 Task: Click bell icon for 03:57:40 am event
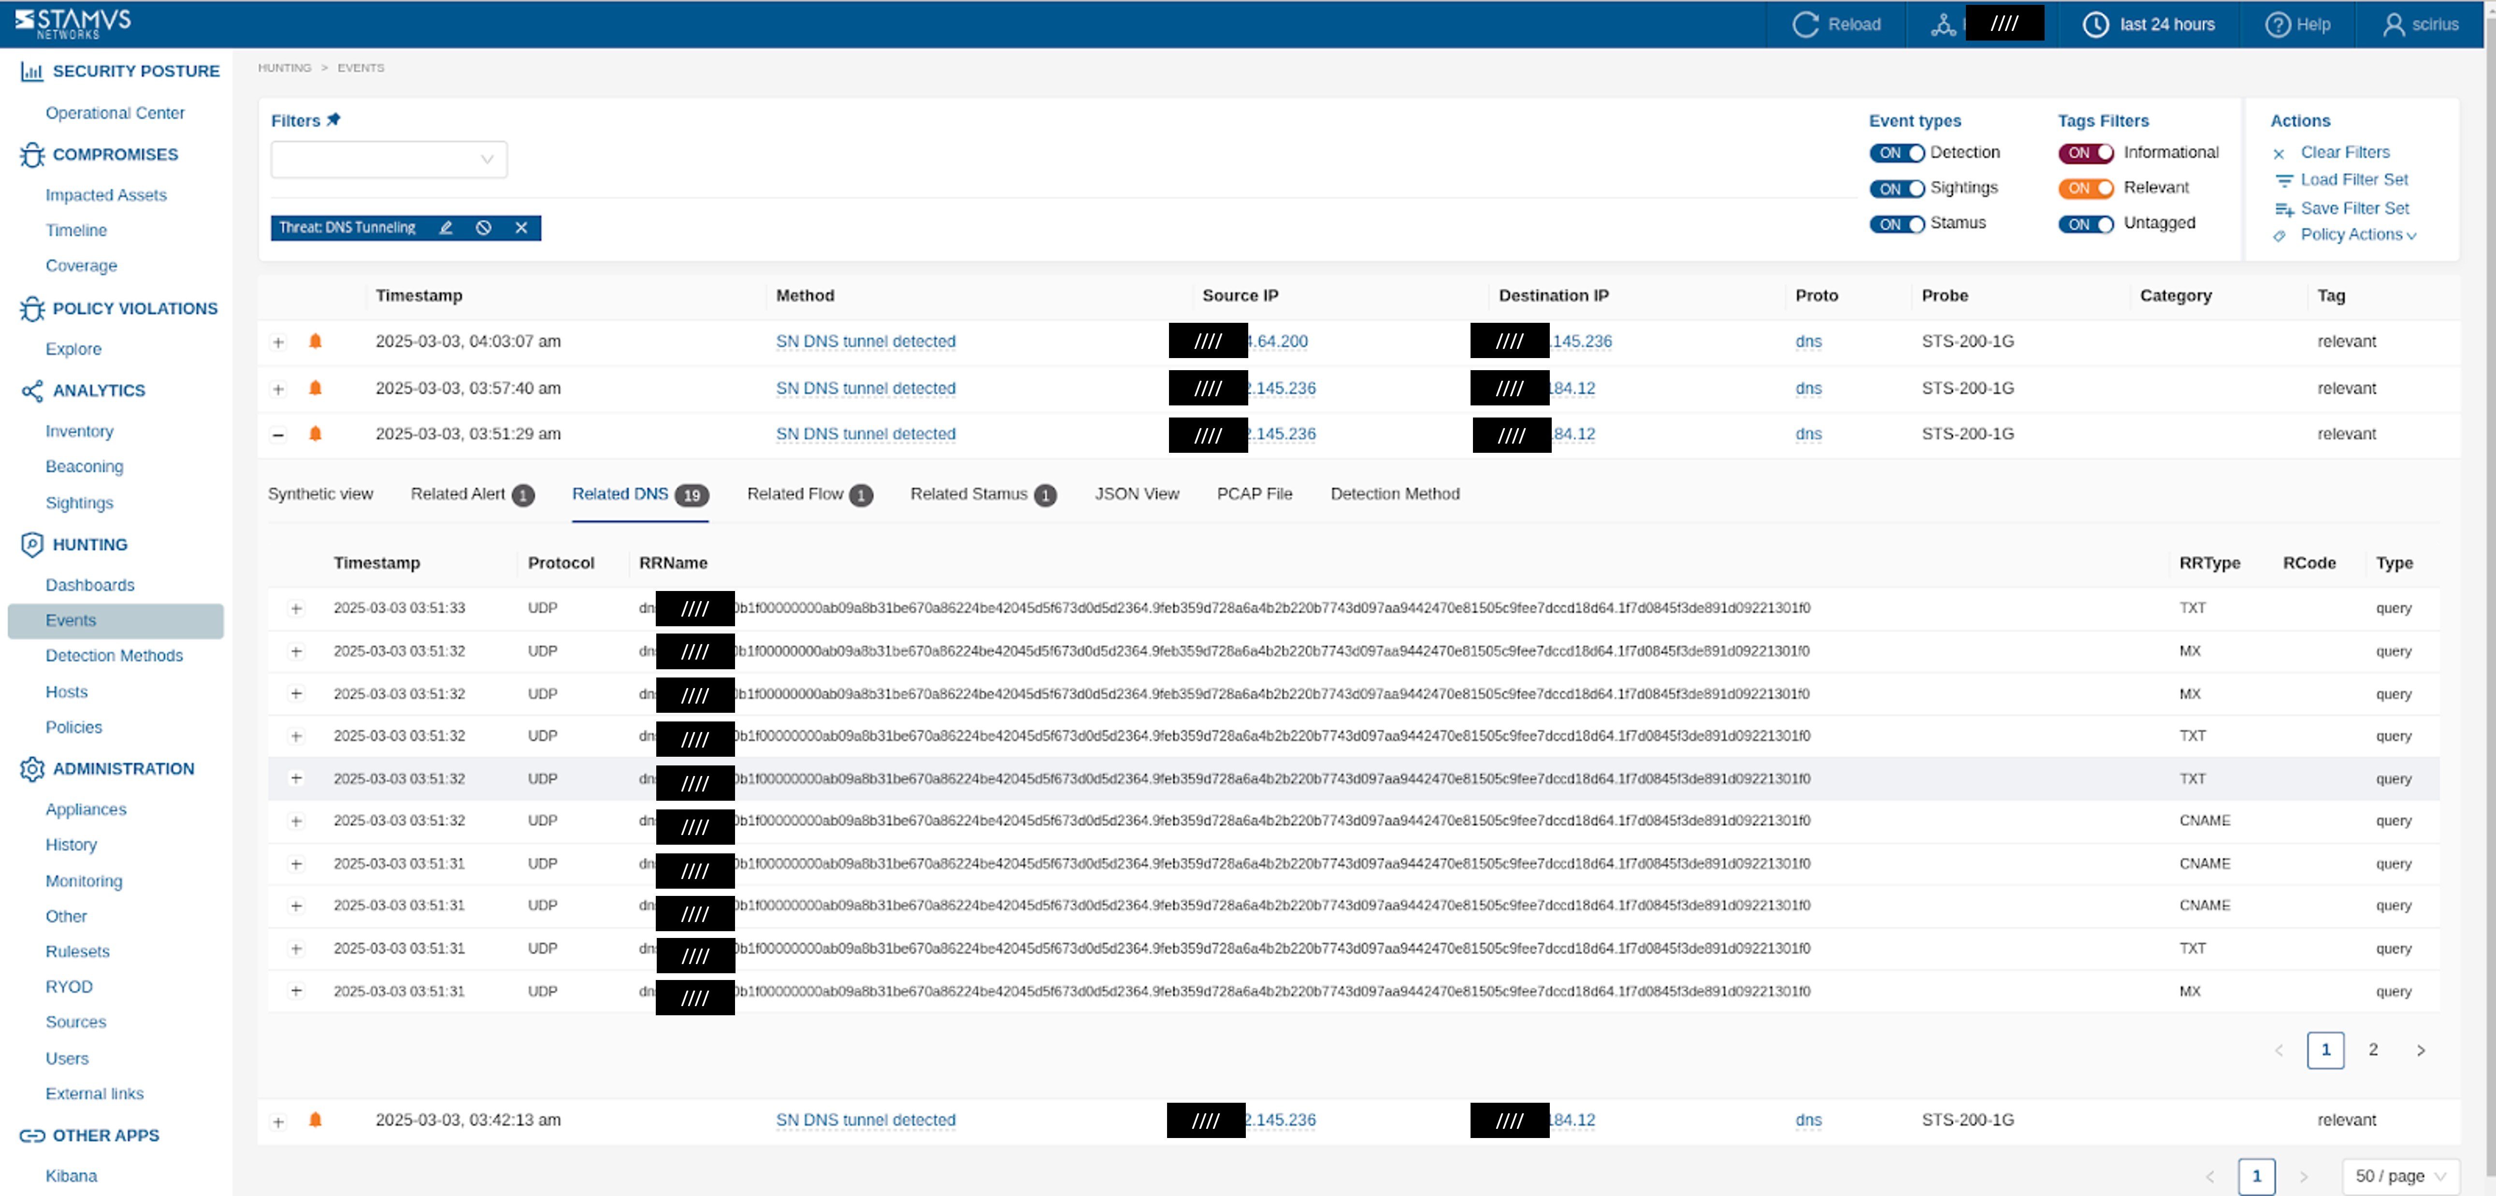click(x=315, y=388)
